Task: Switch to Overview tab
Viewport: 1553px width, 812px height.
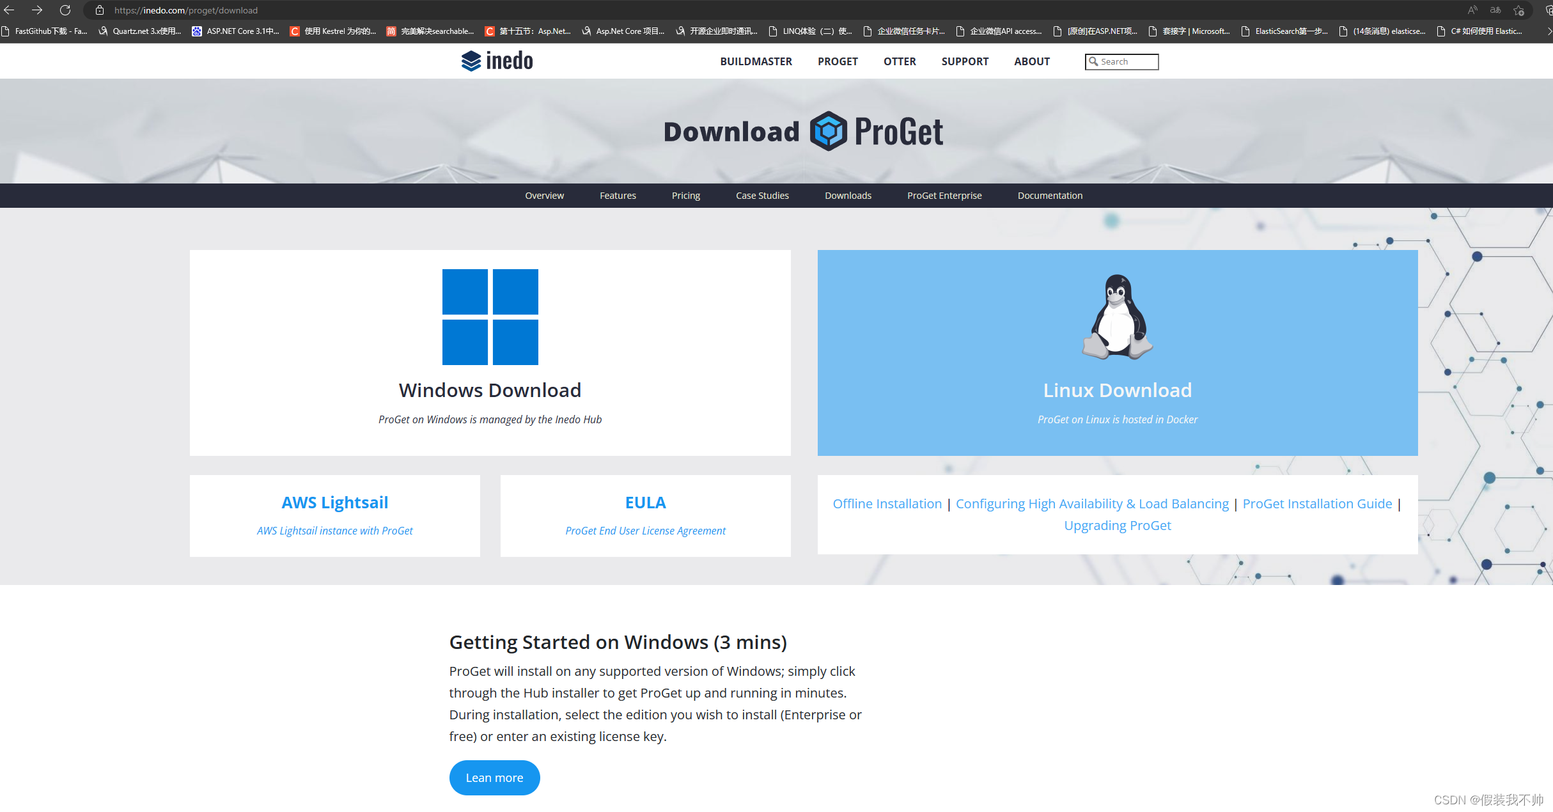Action: (544, 196)
